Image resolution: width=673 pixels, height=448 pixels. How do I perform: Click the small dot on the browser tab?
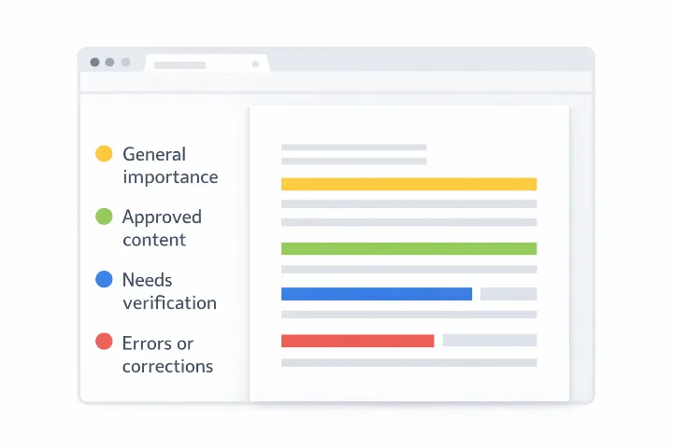[255, 64]
